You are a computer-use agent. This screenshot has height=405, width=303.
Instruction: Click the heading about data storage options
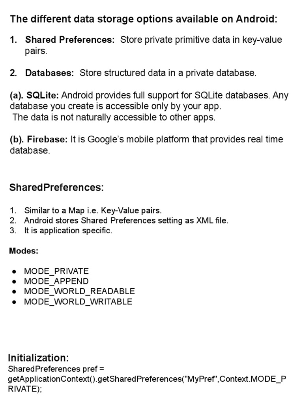tap(144, 19)
